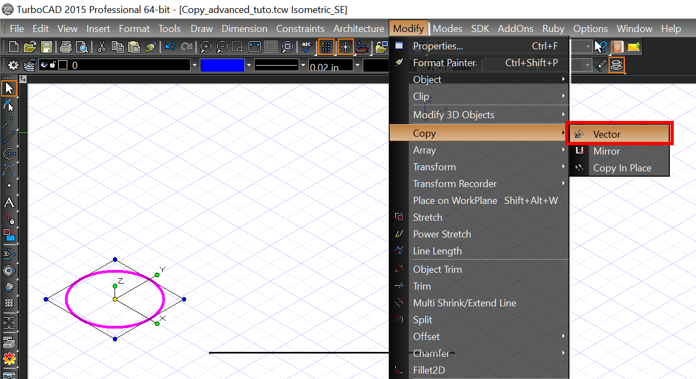Select Copy In Place from the submenu
Image resolution: width=696 pixels, height=379 pixels.
point(623,168)
